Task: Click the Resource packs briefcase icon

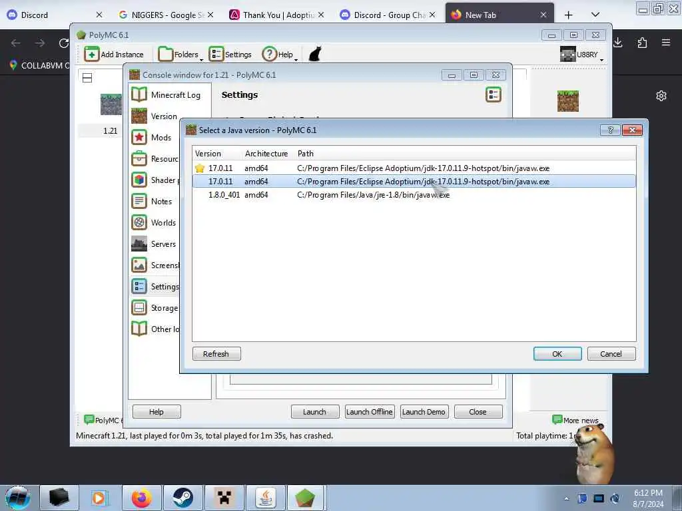Action: pos(139,158)
